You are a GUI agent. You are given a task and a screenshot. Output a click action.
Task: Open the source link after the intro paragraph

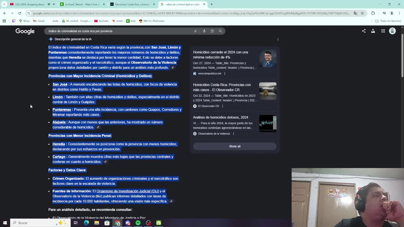pyautogui.click(x=172, y=68)
